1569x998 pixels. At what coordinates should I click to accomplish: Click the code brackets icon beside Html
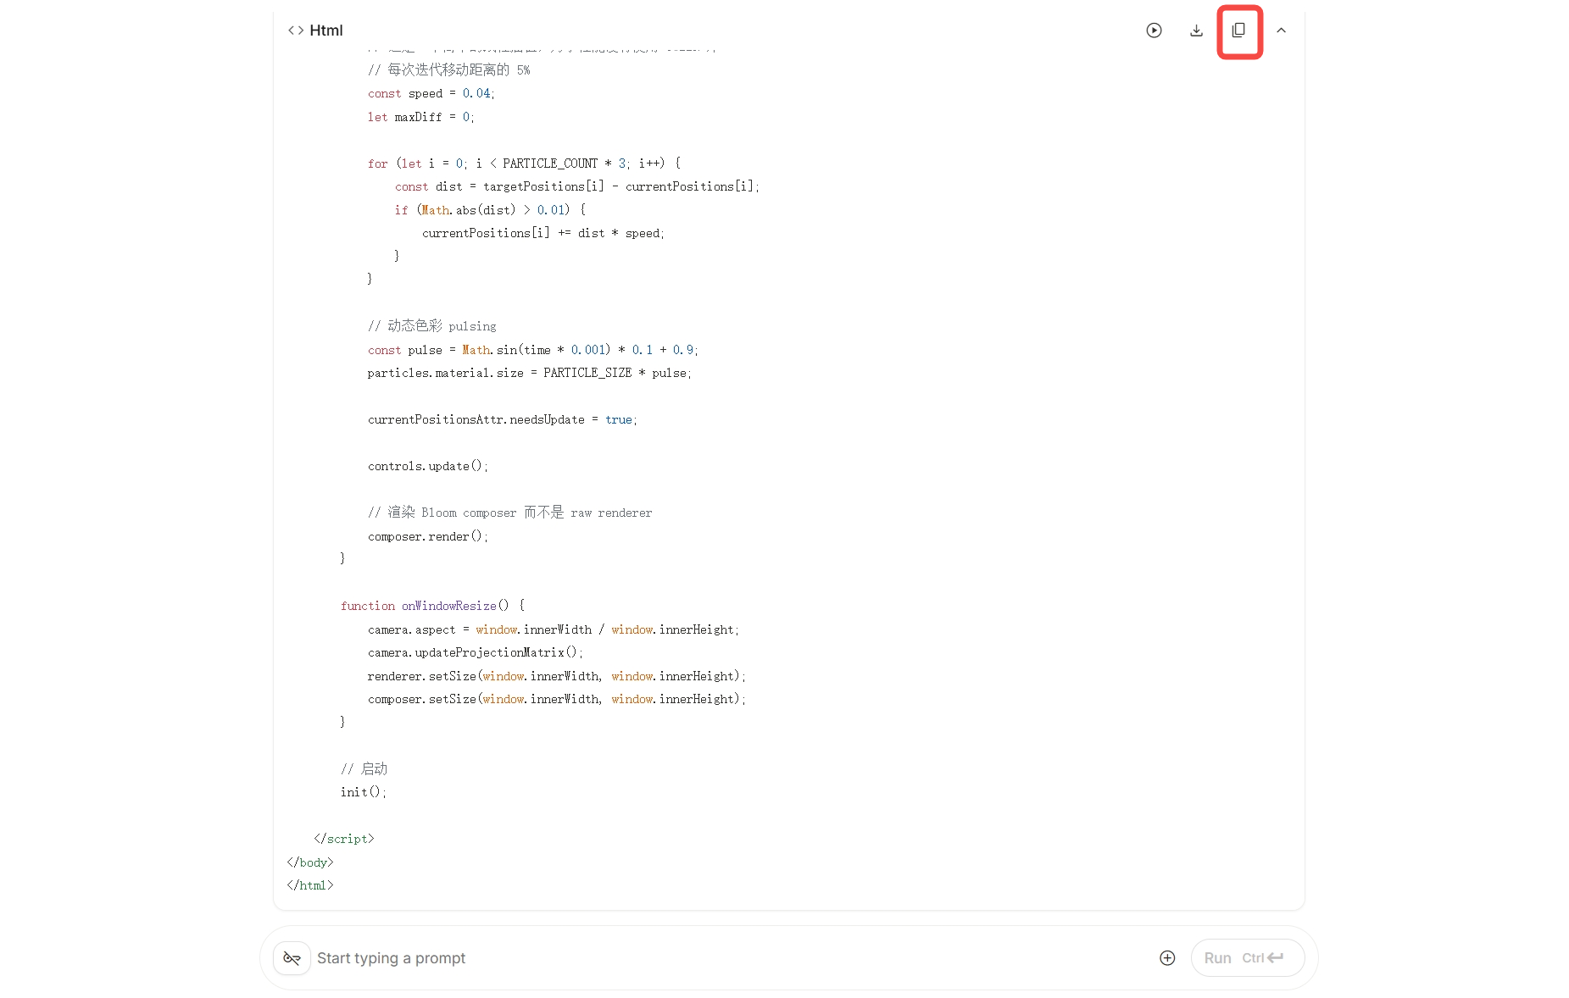[x=296, y=30]
